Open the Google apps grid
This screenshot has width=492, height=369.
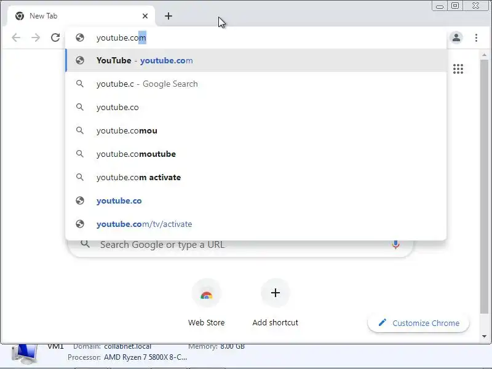coord(458,69)
